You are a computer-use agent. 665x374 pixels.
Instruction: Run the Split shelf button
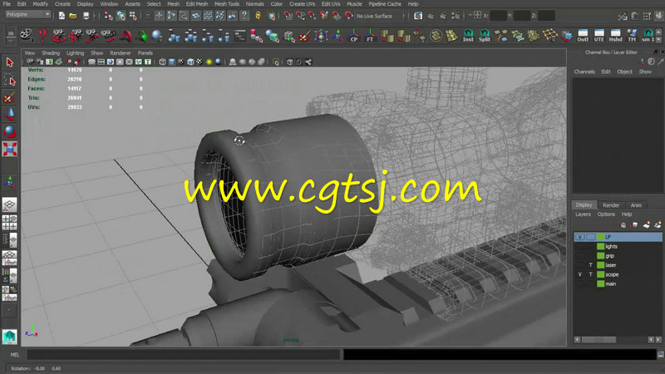pyautogui.click(x=485, y=36)
